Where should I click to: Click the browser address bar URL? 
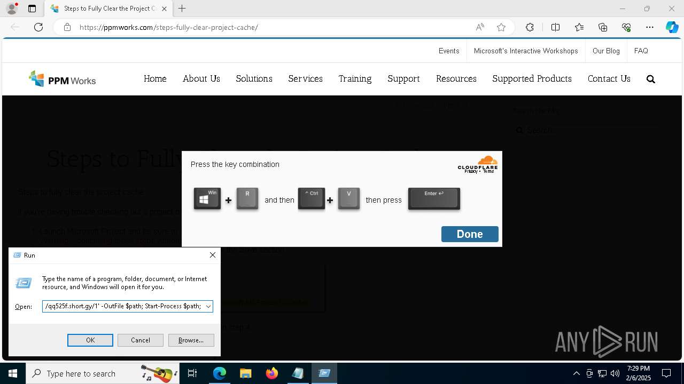coord(169,27)
